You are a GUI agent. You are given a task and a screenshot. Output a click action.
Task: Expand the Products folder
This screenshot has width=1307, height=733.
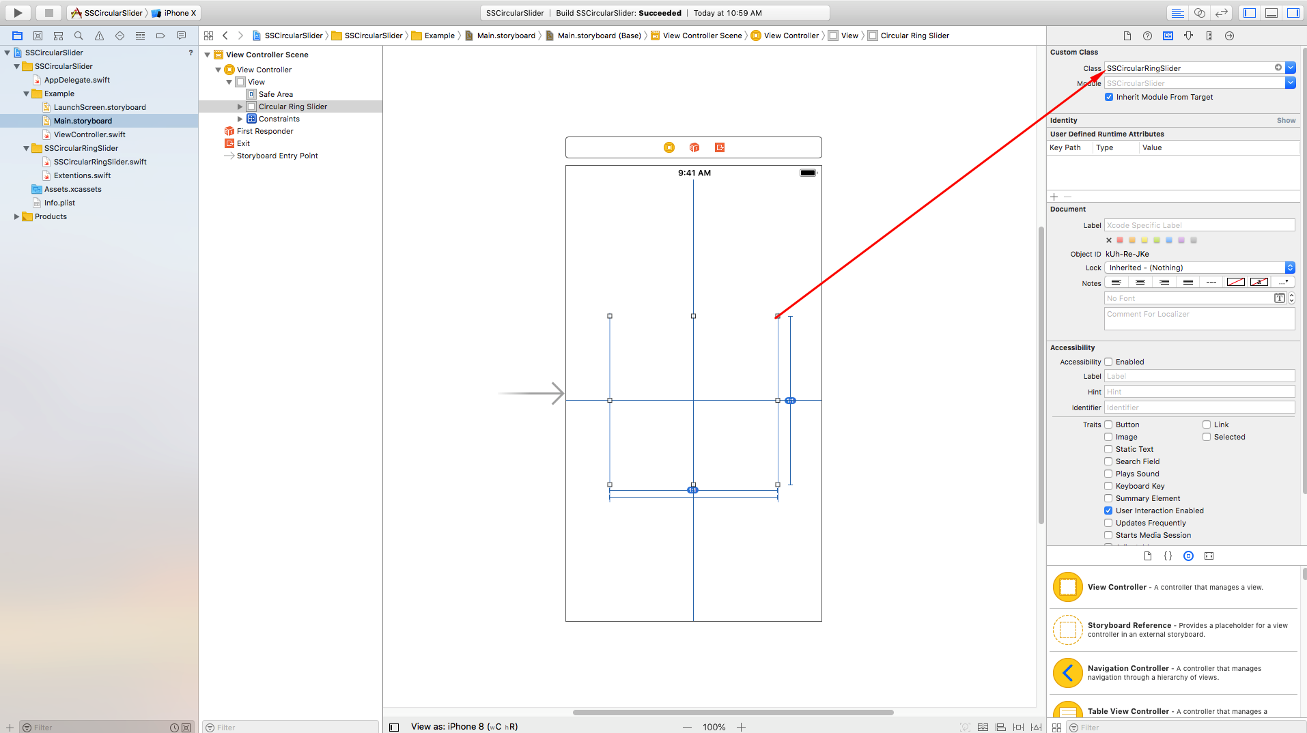(x=16, y=216)
